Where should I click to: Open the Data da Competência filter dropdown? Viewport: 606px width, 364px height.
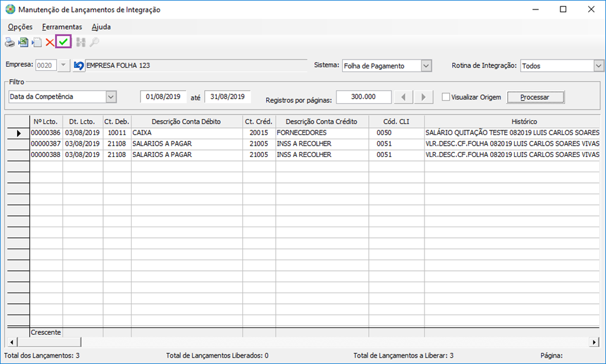[x=111, y=97]
